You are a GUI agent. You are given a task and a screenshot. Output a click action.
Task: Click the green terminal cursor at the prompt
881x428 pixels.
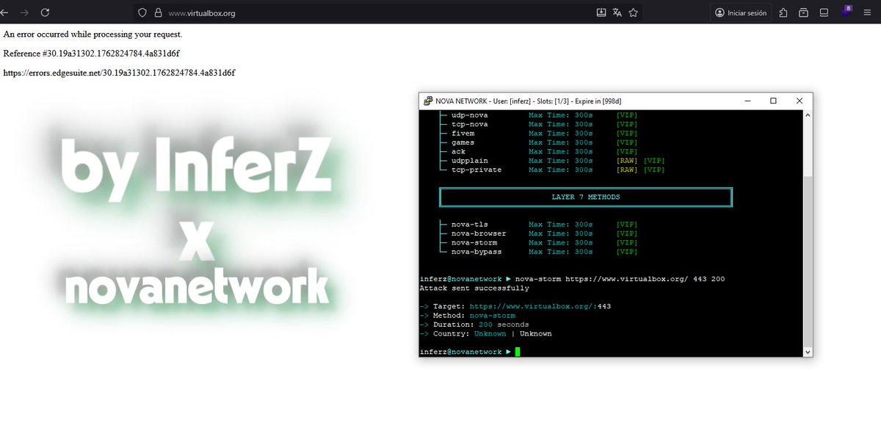518,352
